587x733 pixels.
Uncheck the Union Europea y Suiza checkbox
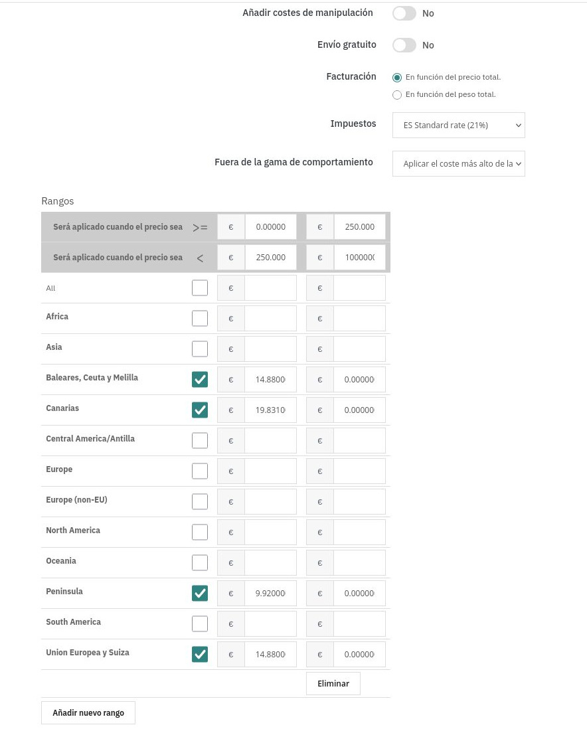coord(200,655)
